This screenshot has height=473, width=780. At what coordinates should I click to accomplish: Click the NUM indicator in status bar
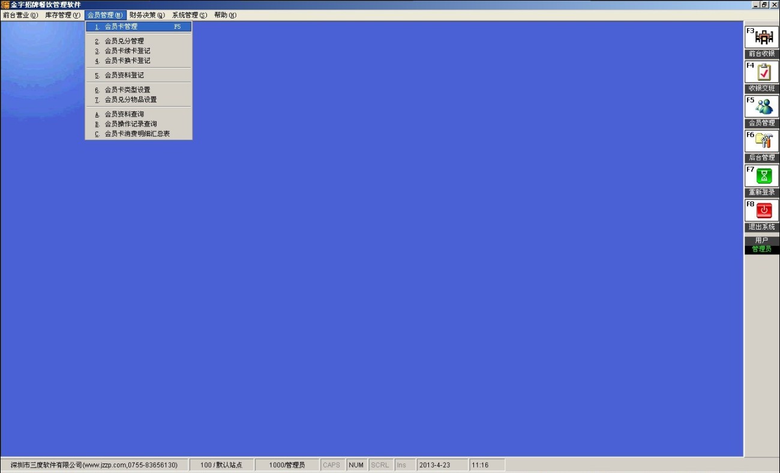point(356,465)
